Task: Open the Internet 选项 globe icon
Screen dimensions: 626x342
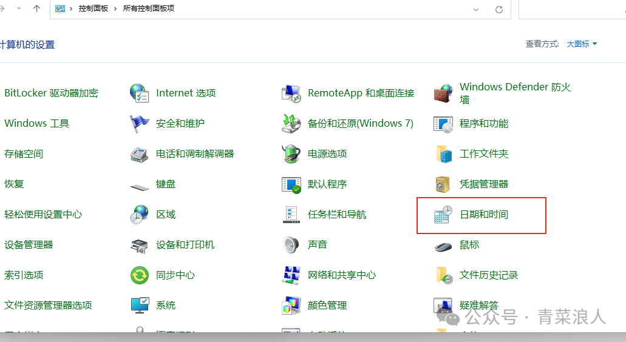Action: (139, 93)
